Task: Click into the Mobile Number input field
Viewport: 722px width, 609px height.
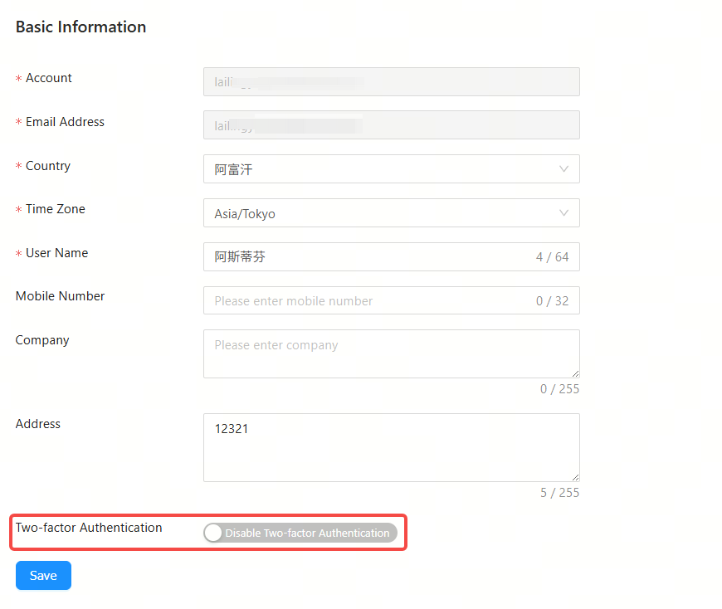Action: click(x=365, y=301)
